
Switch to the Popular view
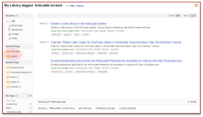click(80, 6)
